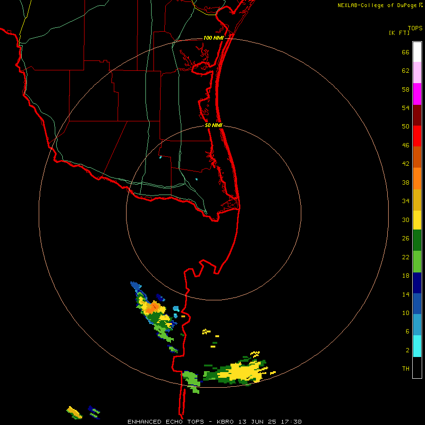The height and width of the screenshot is (425, 425).
Task: Click the "10" legend value
Action: [x=406, y=313]
